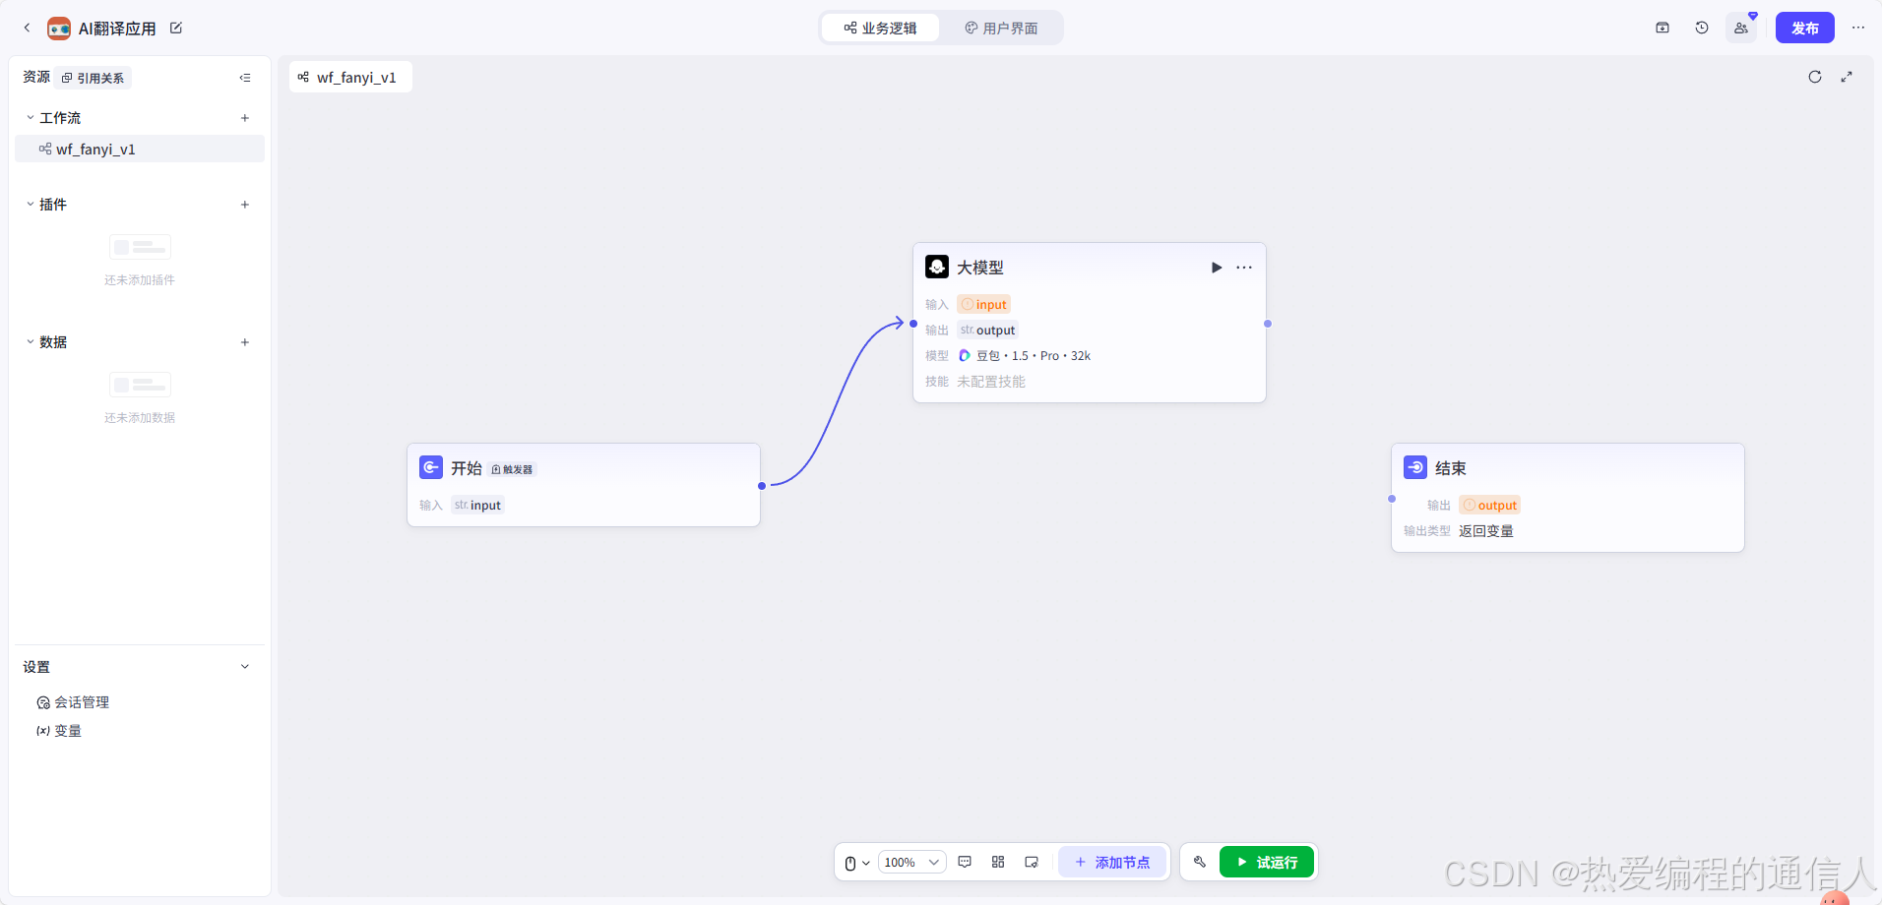Screen dimensions: 1882x905
Task: Open the collaborators icon in the header
Action: (x=1741, y=28)
